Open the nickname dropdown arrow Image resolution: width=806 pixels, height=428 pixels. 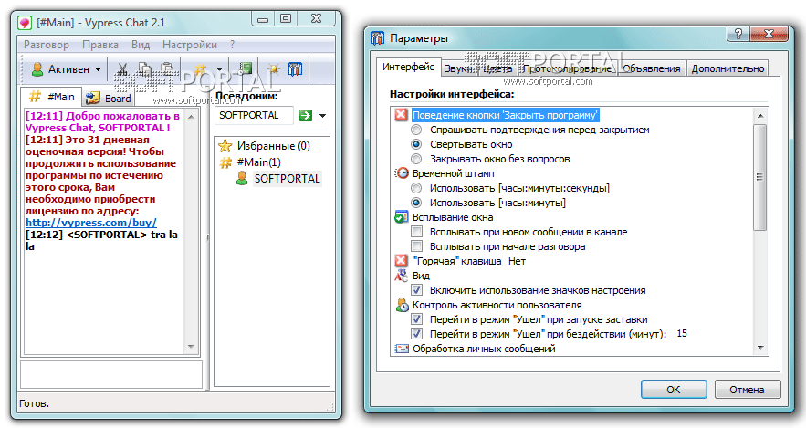click(323, 116)
